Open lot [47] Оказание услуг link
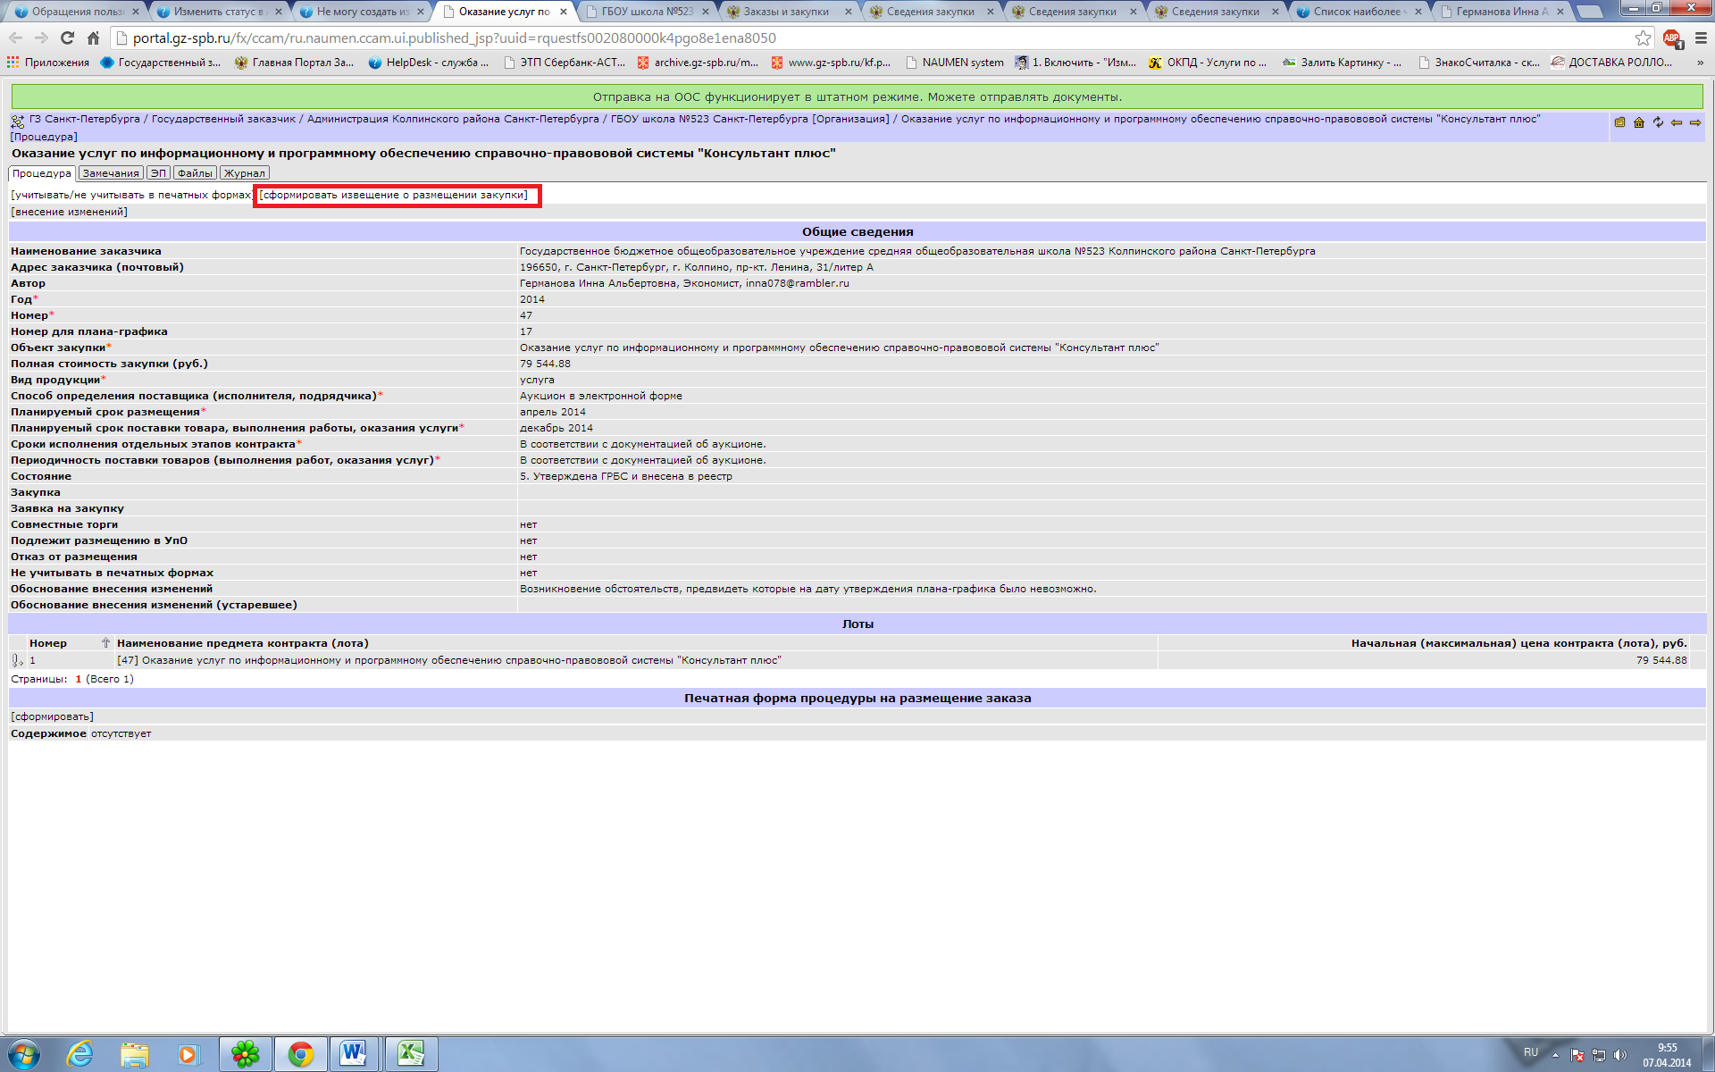The width and height of the screenshot is (1715, 1072). coord(449,660)
